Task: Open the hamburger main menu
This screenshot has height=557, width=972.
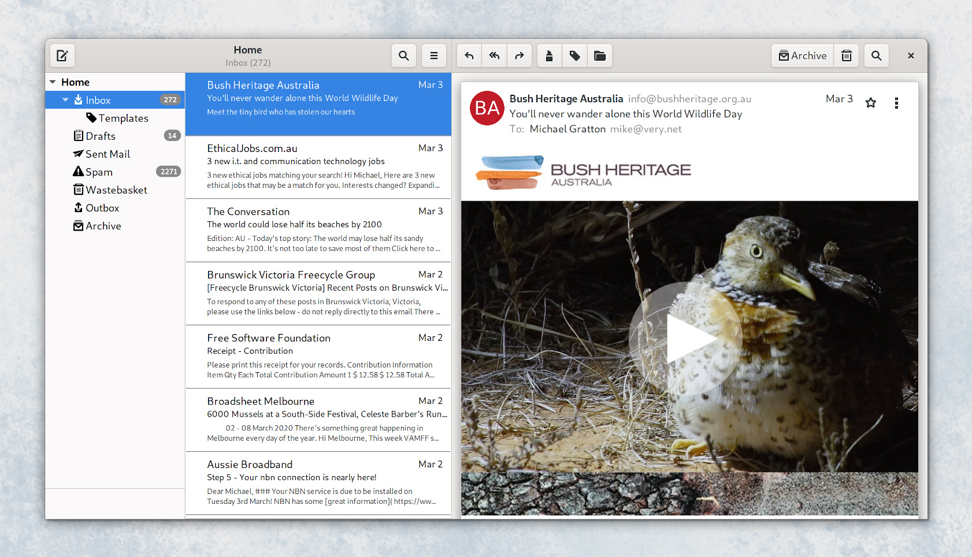Action: click(434, 55)
